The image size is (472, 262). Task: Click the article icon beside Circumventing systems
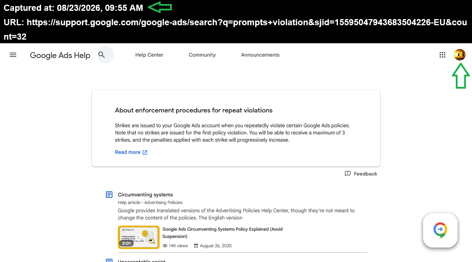(109, 195)
